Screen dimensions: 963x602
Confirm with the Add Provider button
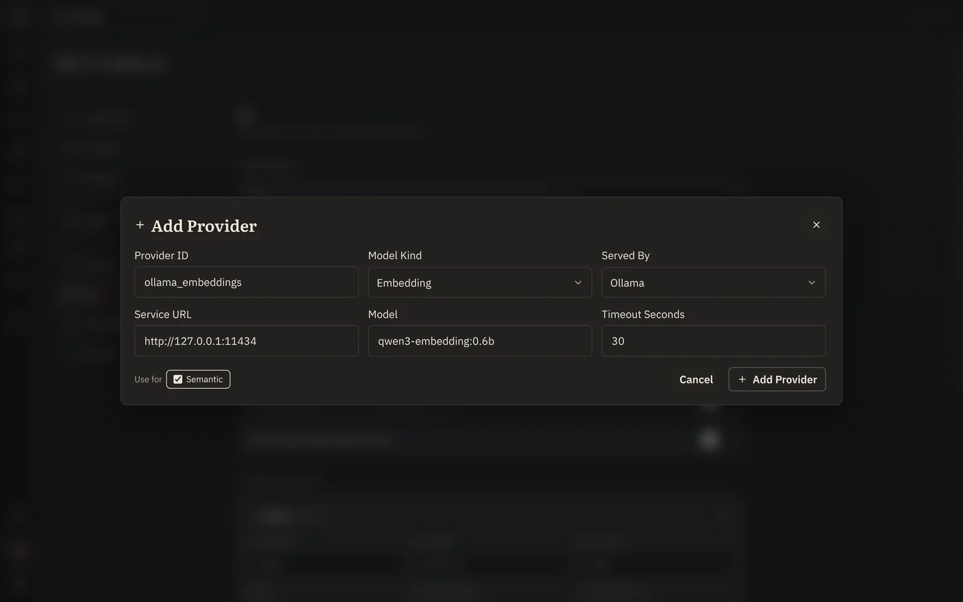tap(777, 379)
